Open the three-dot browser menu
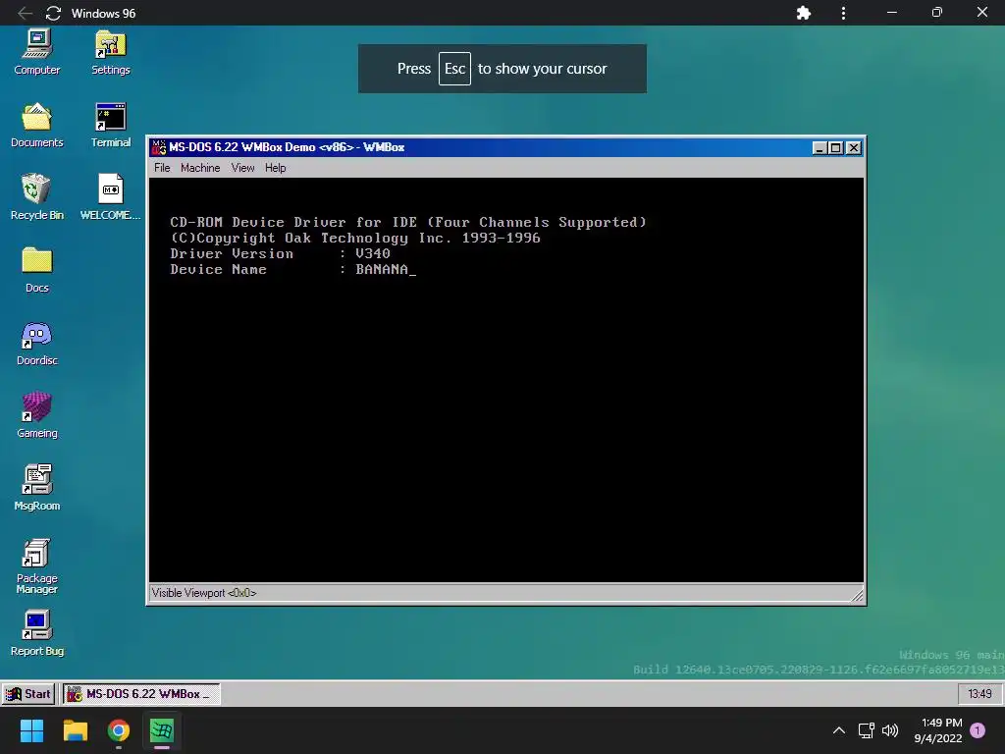 click(x=843, y=13)
